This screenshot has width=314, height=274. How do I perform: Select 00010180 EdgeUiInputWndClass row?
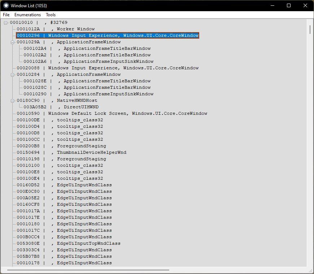[x=64, y=224]
